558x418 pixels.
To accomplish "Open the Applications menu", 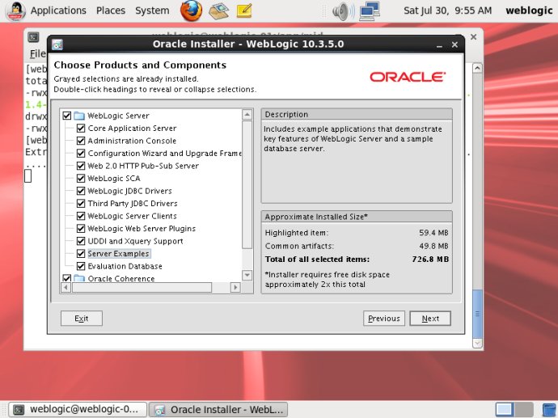I will [x=58, y=11].
